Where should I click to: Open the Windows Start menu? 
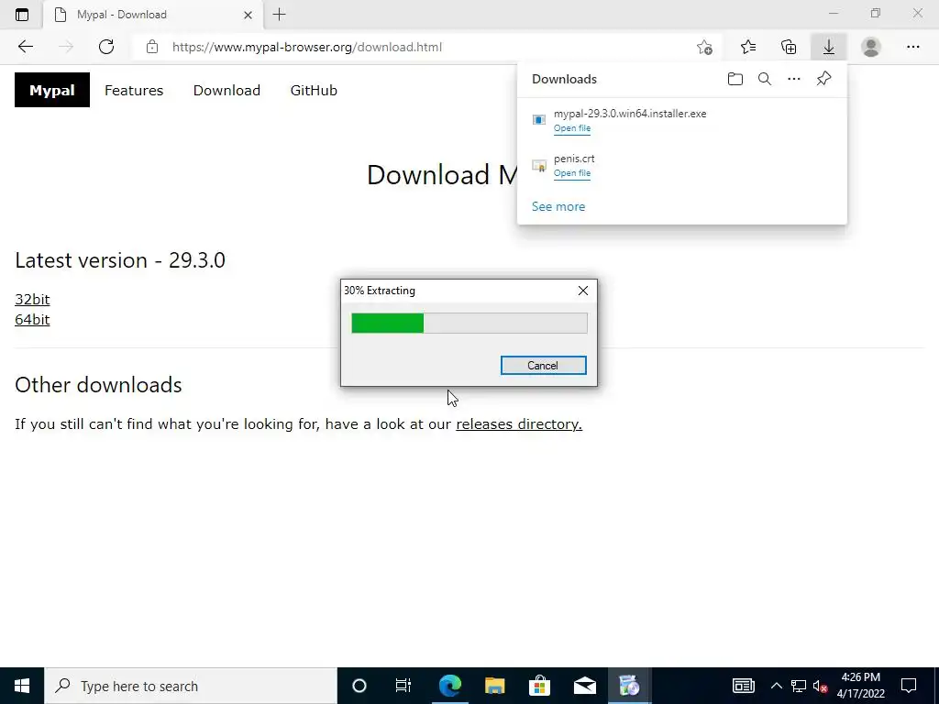pos(22,686)
